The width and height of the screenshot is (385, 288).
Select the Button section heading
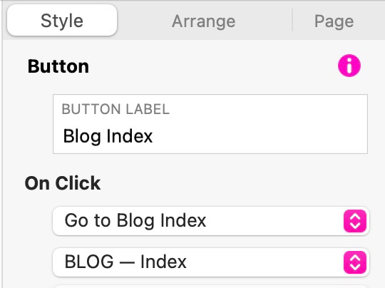point(58,66)
